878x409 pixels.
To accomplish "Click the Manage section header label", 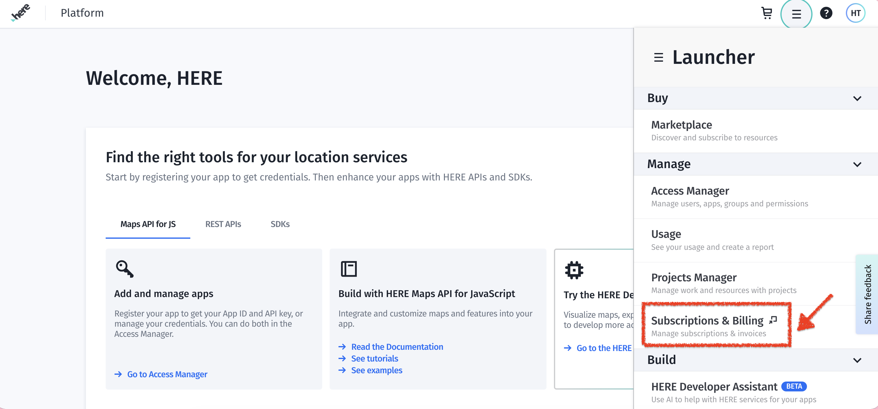I will 669,164.
